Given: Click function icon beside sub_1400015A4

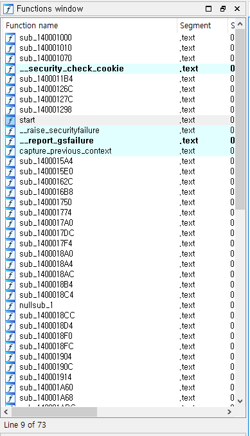Looking at the screenshot, I should [10, 161].
